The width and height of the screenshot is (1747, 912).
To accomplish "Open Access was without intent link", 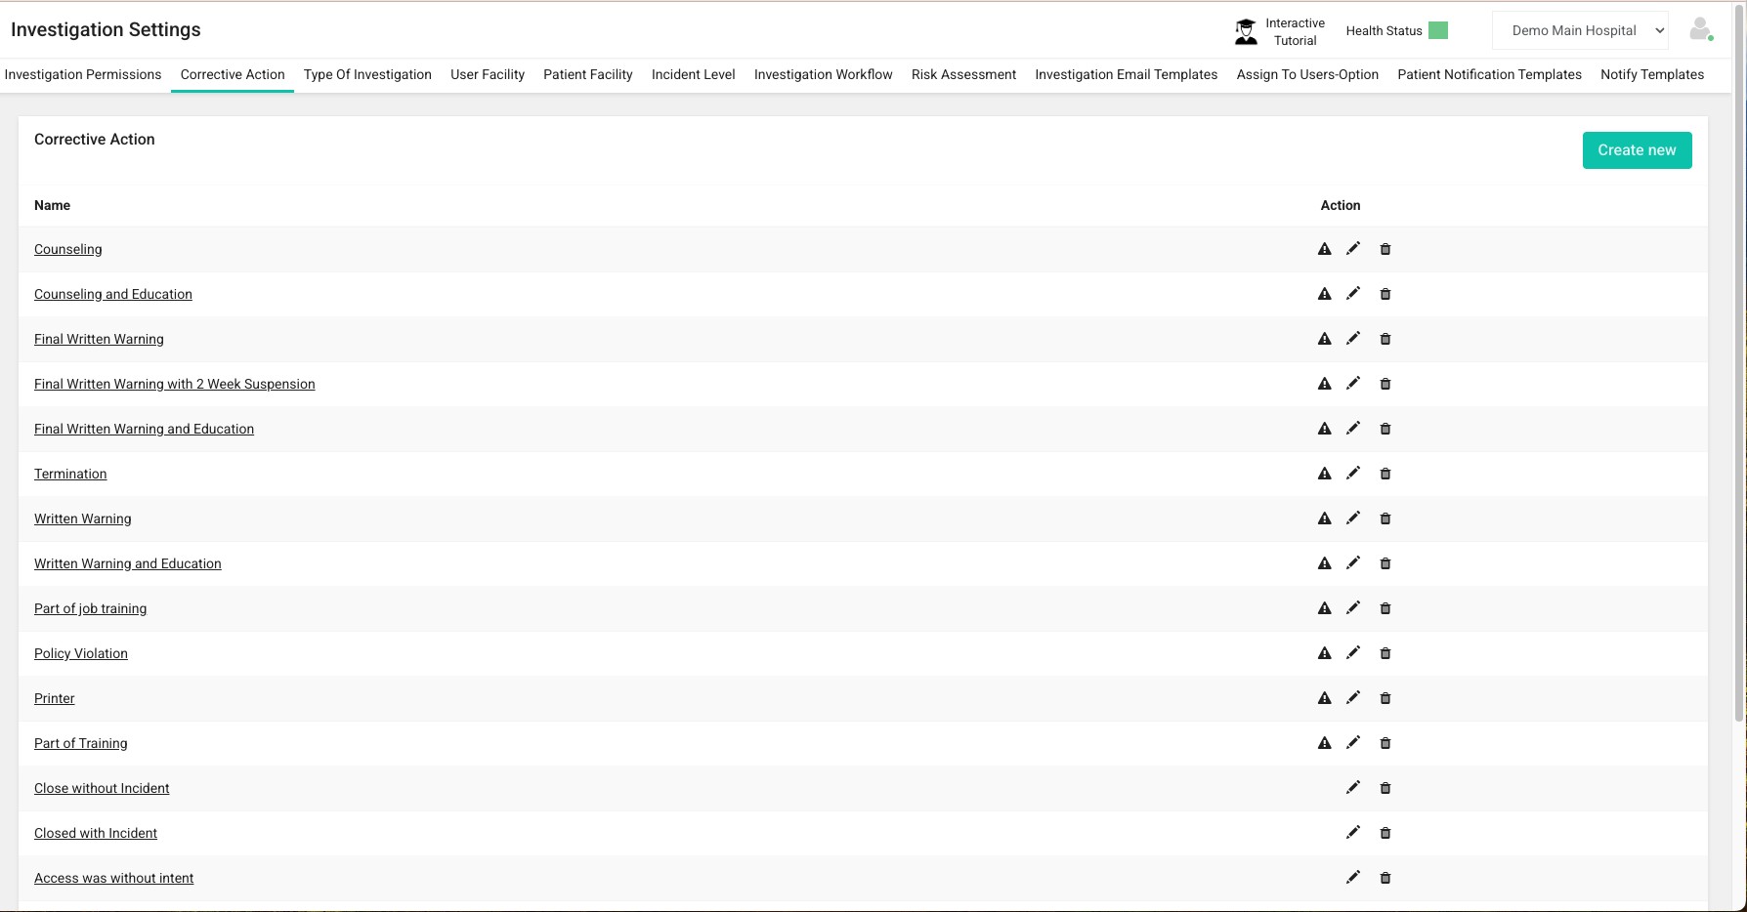I will 114,878.
